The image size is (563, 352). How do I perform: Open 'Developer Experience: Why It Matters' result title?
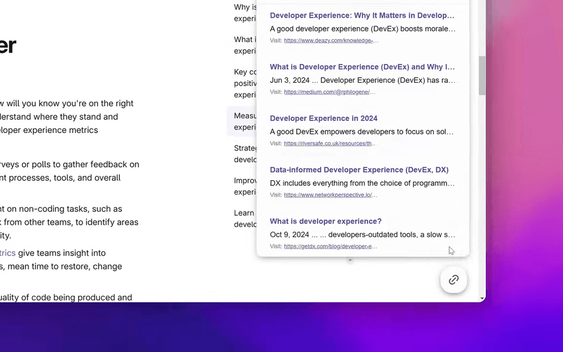click(362, 16)
